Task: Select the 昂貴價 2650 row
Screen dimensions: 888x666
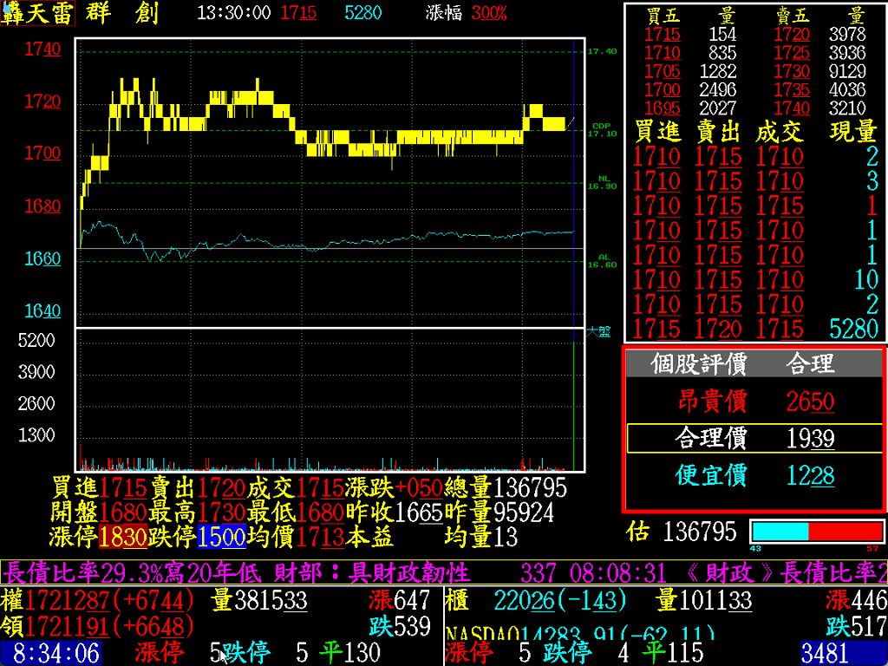Action: click(753, 402)
